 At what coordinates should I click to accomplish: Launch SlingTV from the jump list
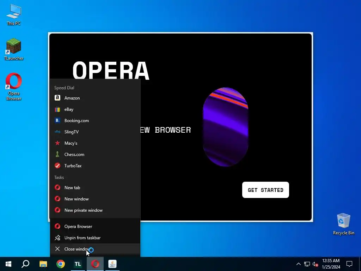(95, 132)
